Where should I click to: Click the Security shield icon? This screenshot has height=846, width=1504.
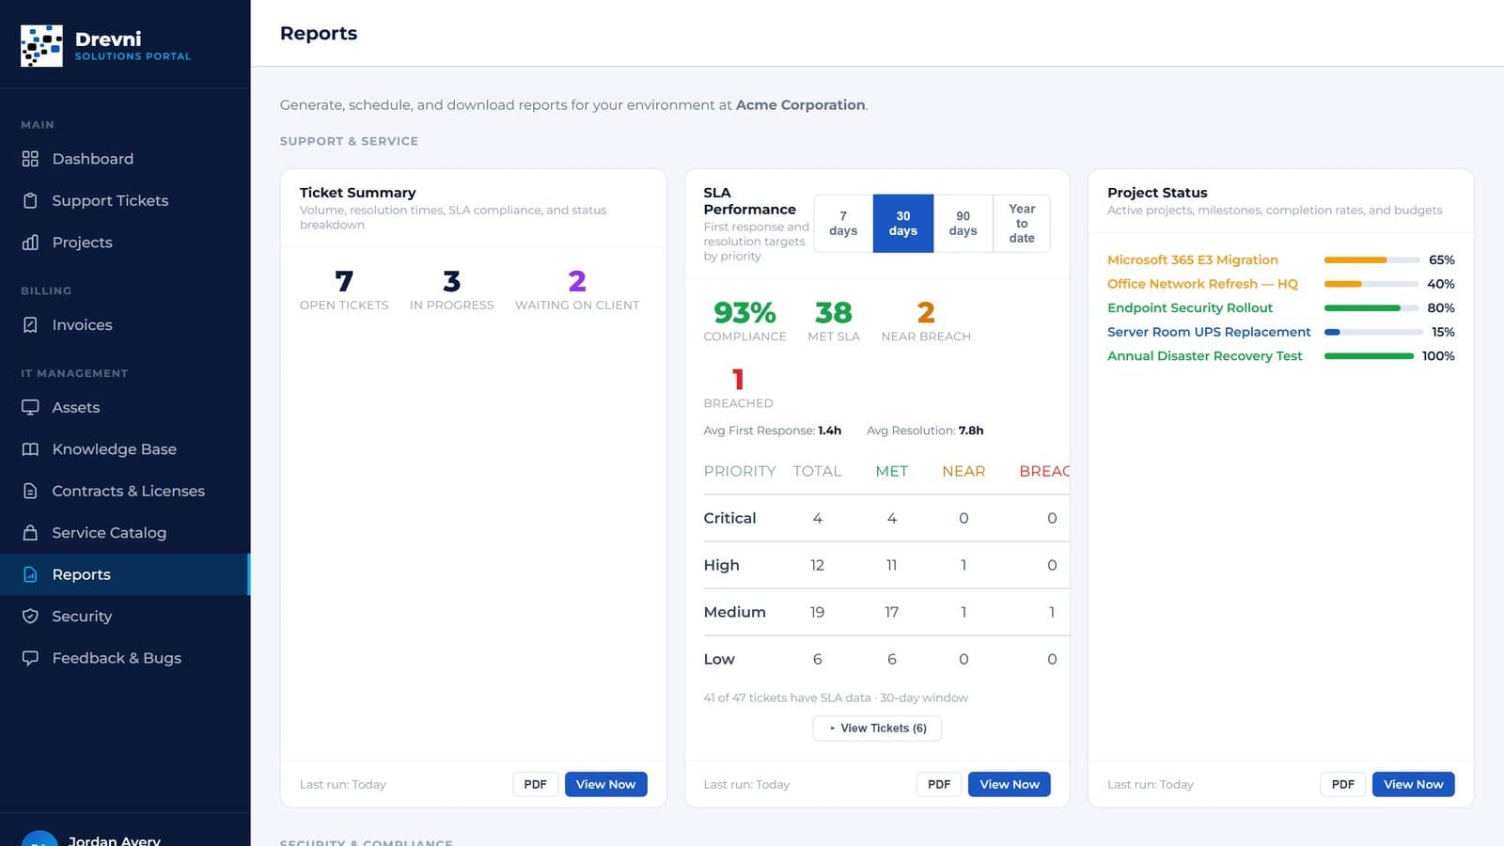30,617
